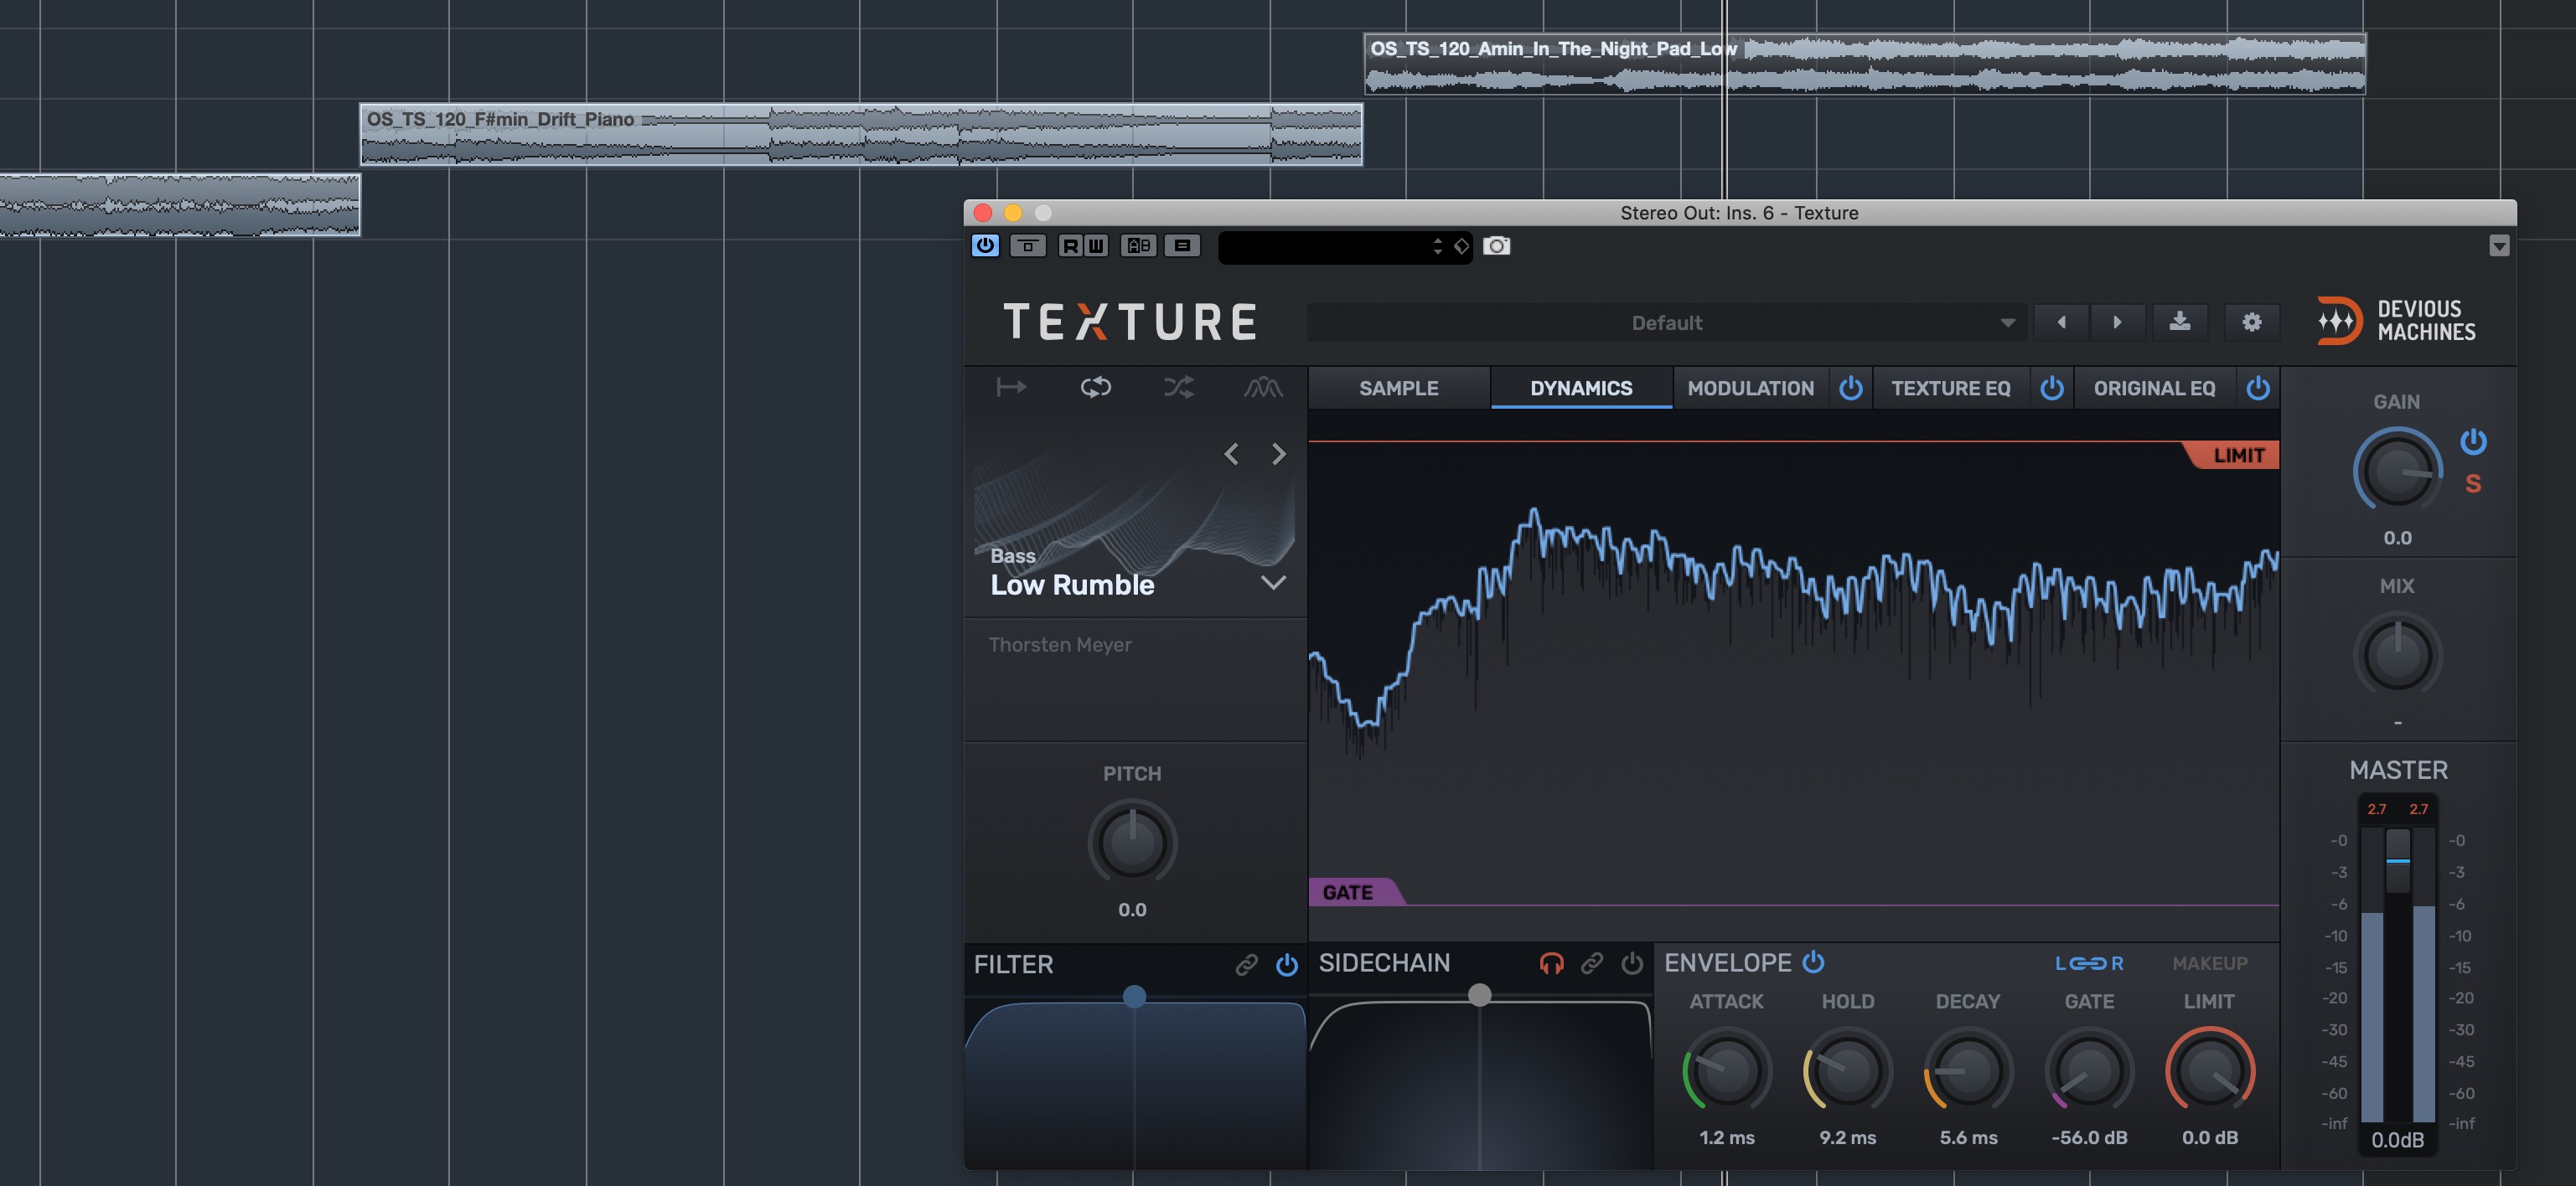This screenshot has width=2576, height=1186.
Task: Expand the Low Rumble sample browser
Action: pyautogui.click(x=1273, y=582)
